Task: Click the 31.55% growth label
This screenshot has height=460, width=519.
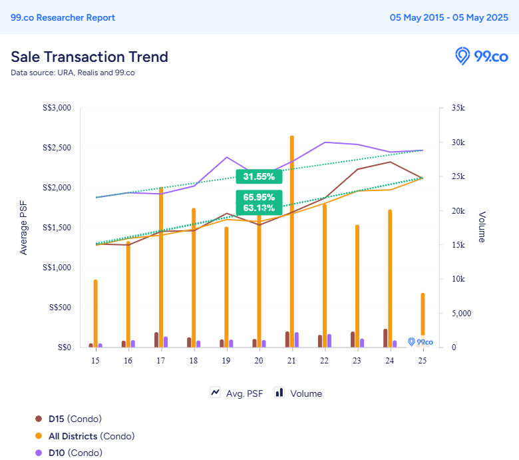Action: coord(259,176)
